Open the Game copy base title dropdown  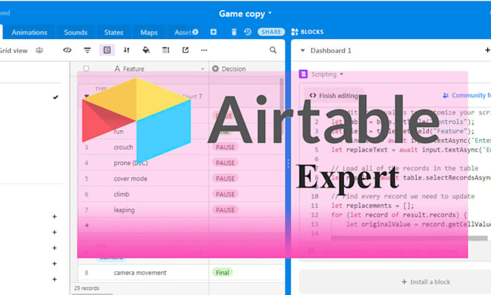click(245, 14)
